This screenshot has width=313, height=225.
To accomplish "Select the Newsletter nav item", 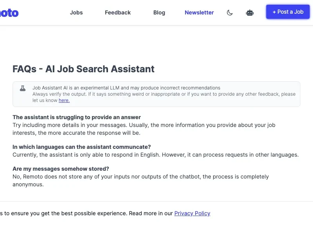I will click(x=199, y=12).
